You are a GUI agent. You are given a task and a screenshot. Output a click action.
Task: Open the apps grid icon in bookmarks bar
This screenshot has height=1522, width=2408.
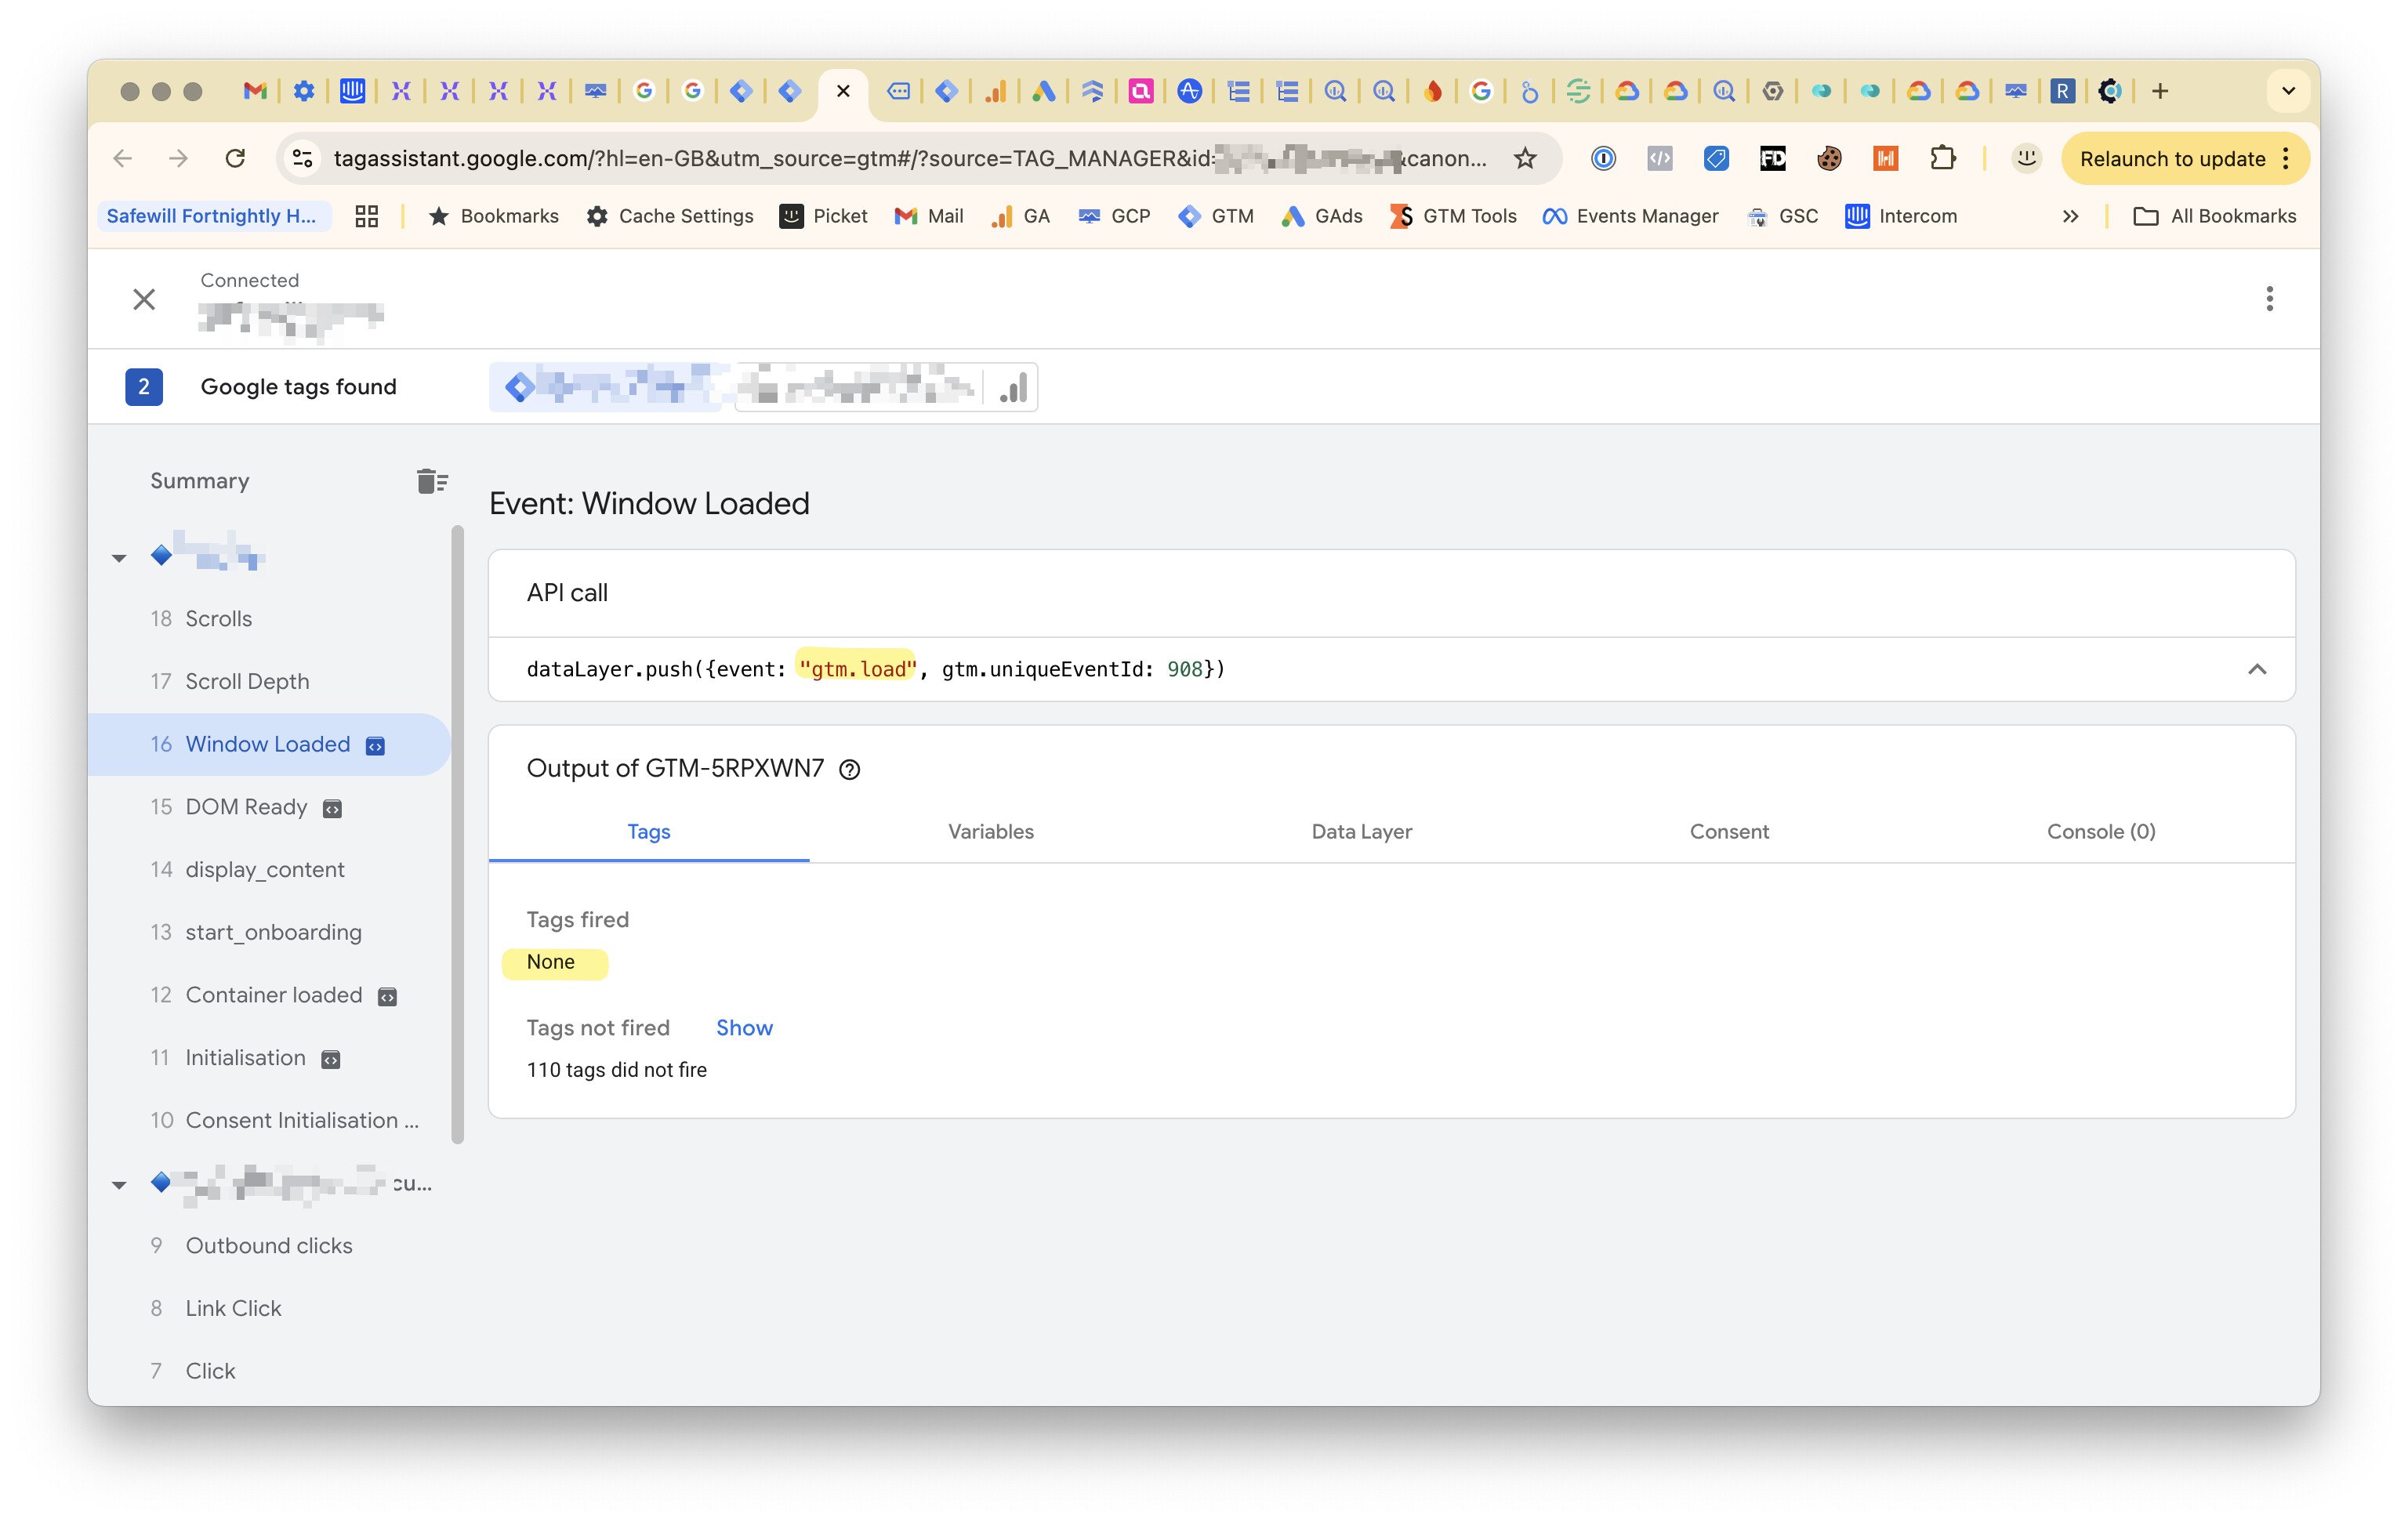coord(367,216)
